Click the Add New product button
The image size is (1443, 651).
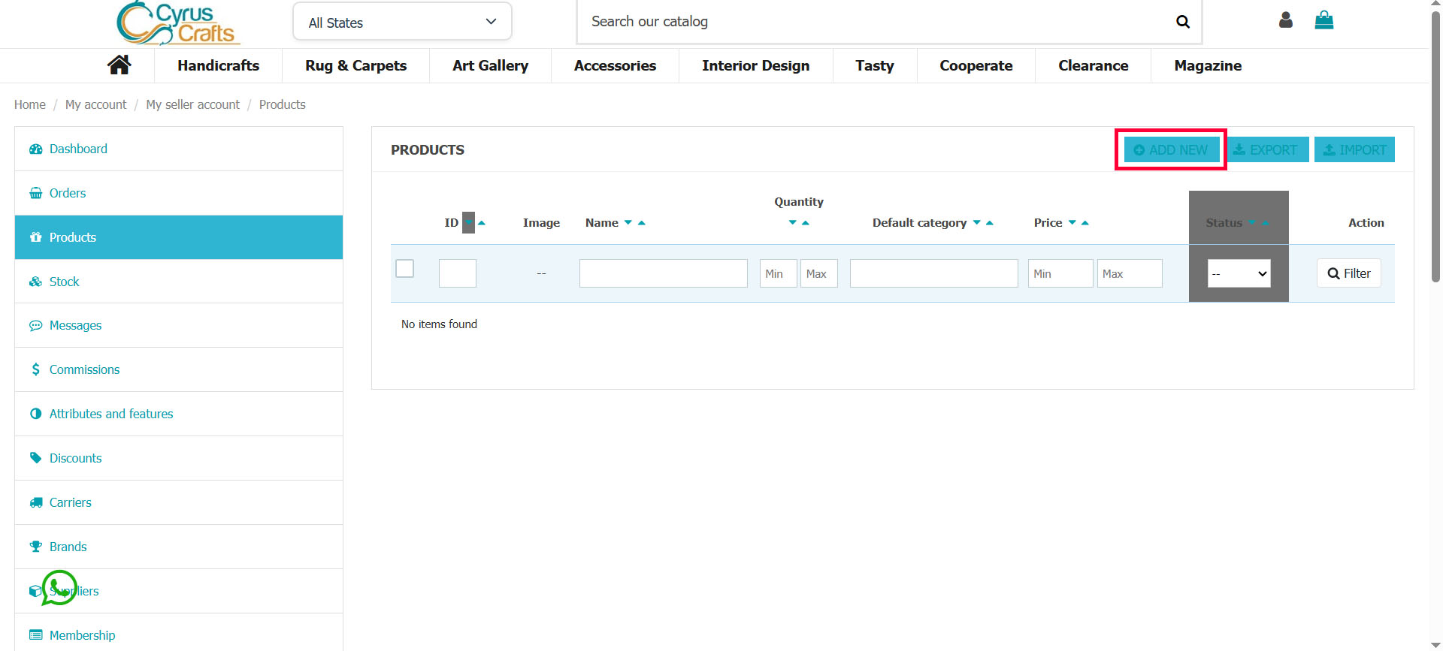[x=1171, y=149]
